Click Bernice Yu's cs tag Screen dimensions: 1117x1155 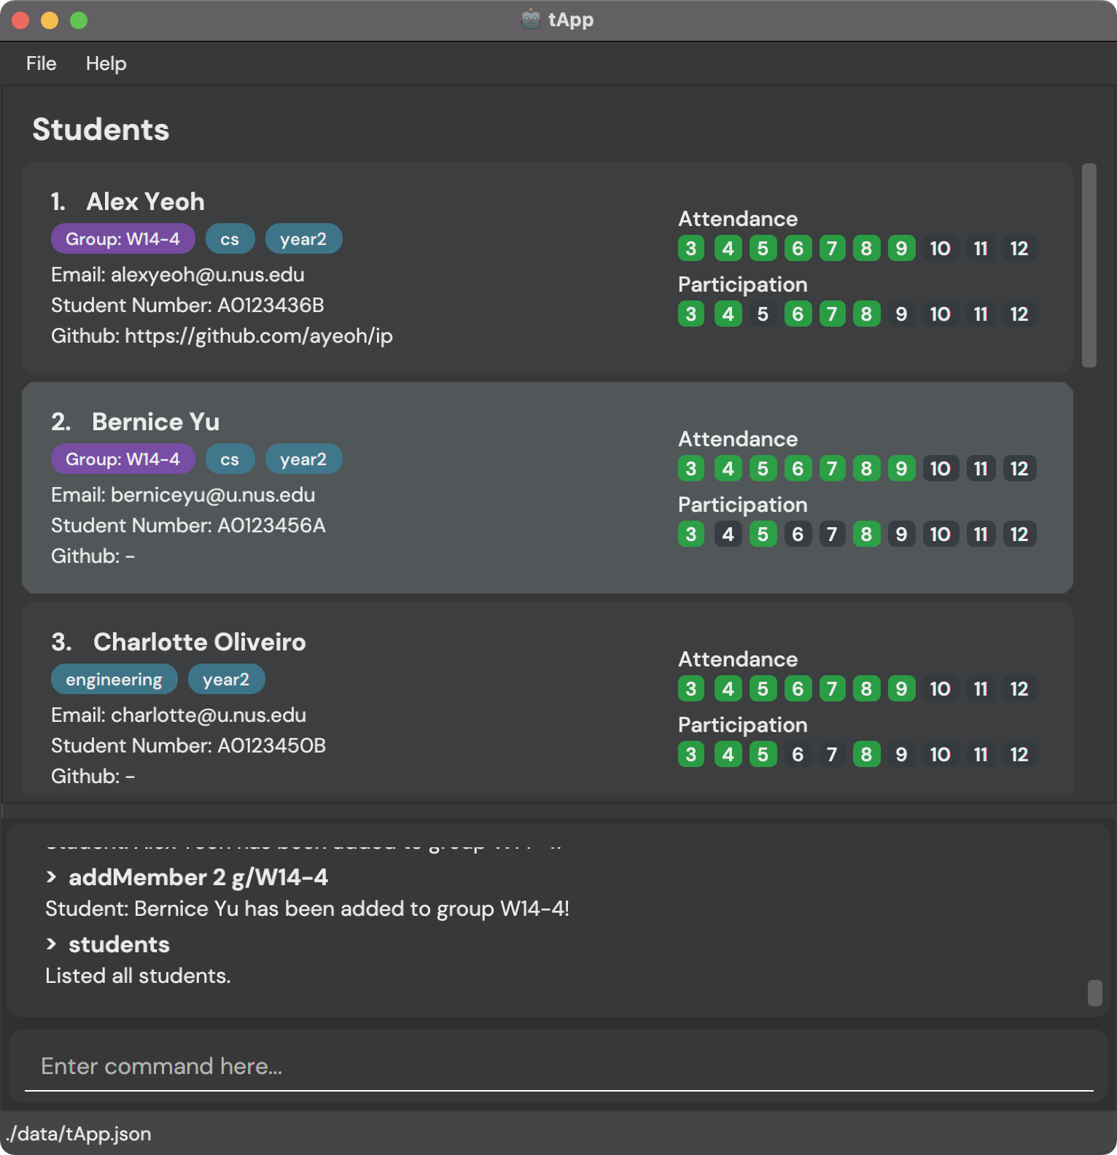[230, 459]
